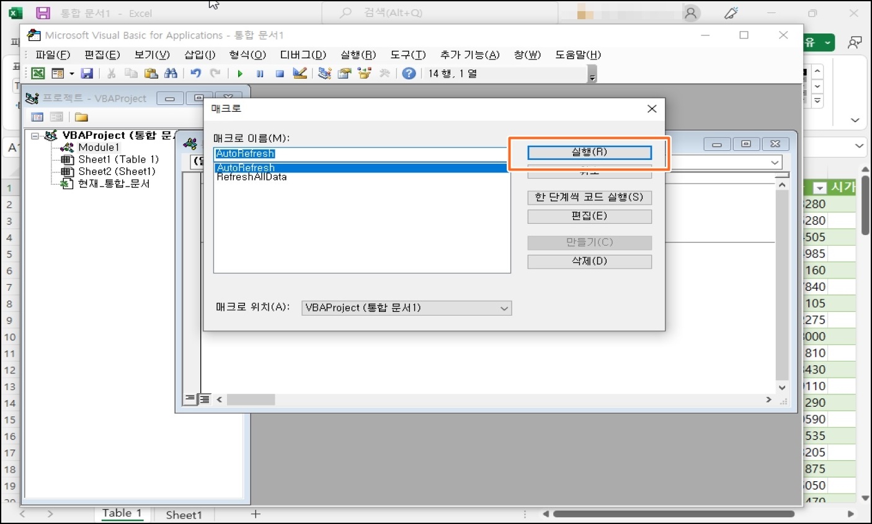Click the Paste clipboard icon
The image size is (872, 524).
tap(151, 74)
